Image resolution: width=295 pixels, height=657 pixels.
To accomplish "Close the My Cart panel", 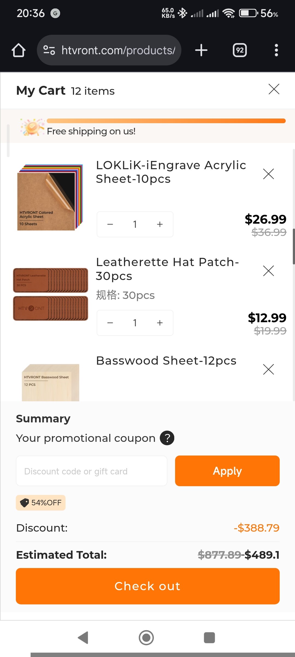I will point(274,89).
